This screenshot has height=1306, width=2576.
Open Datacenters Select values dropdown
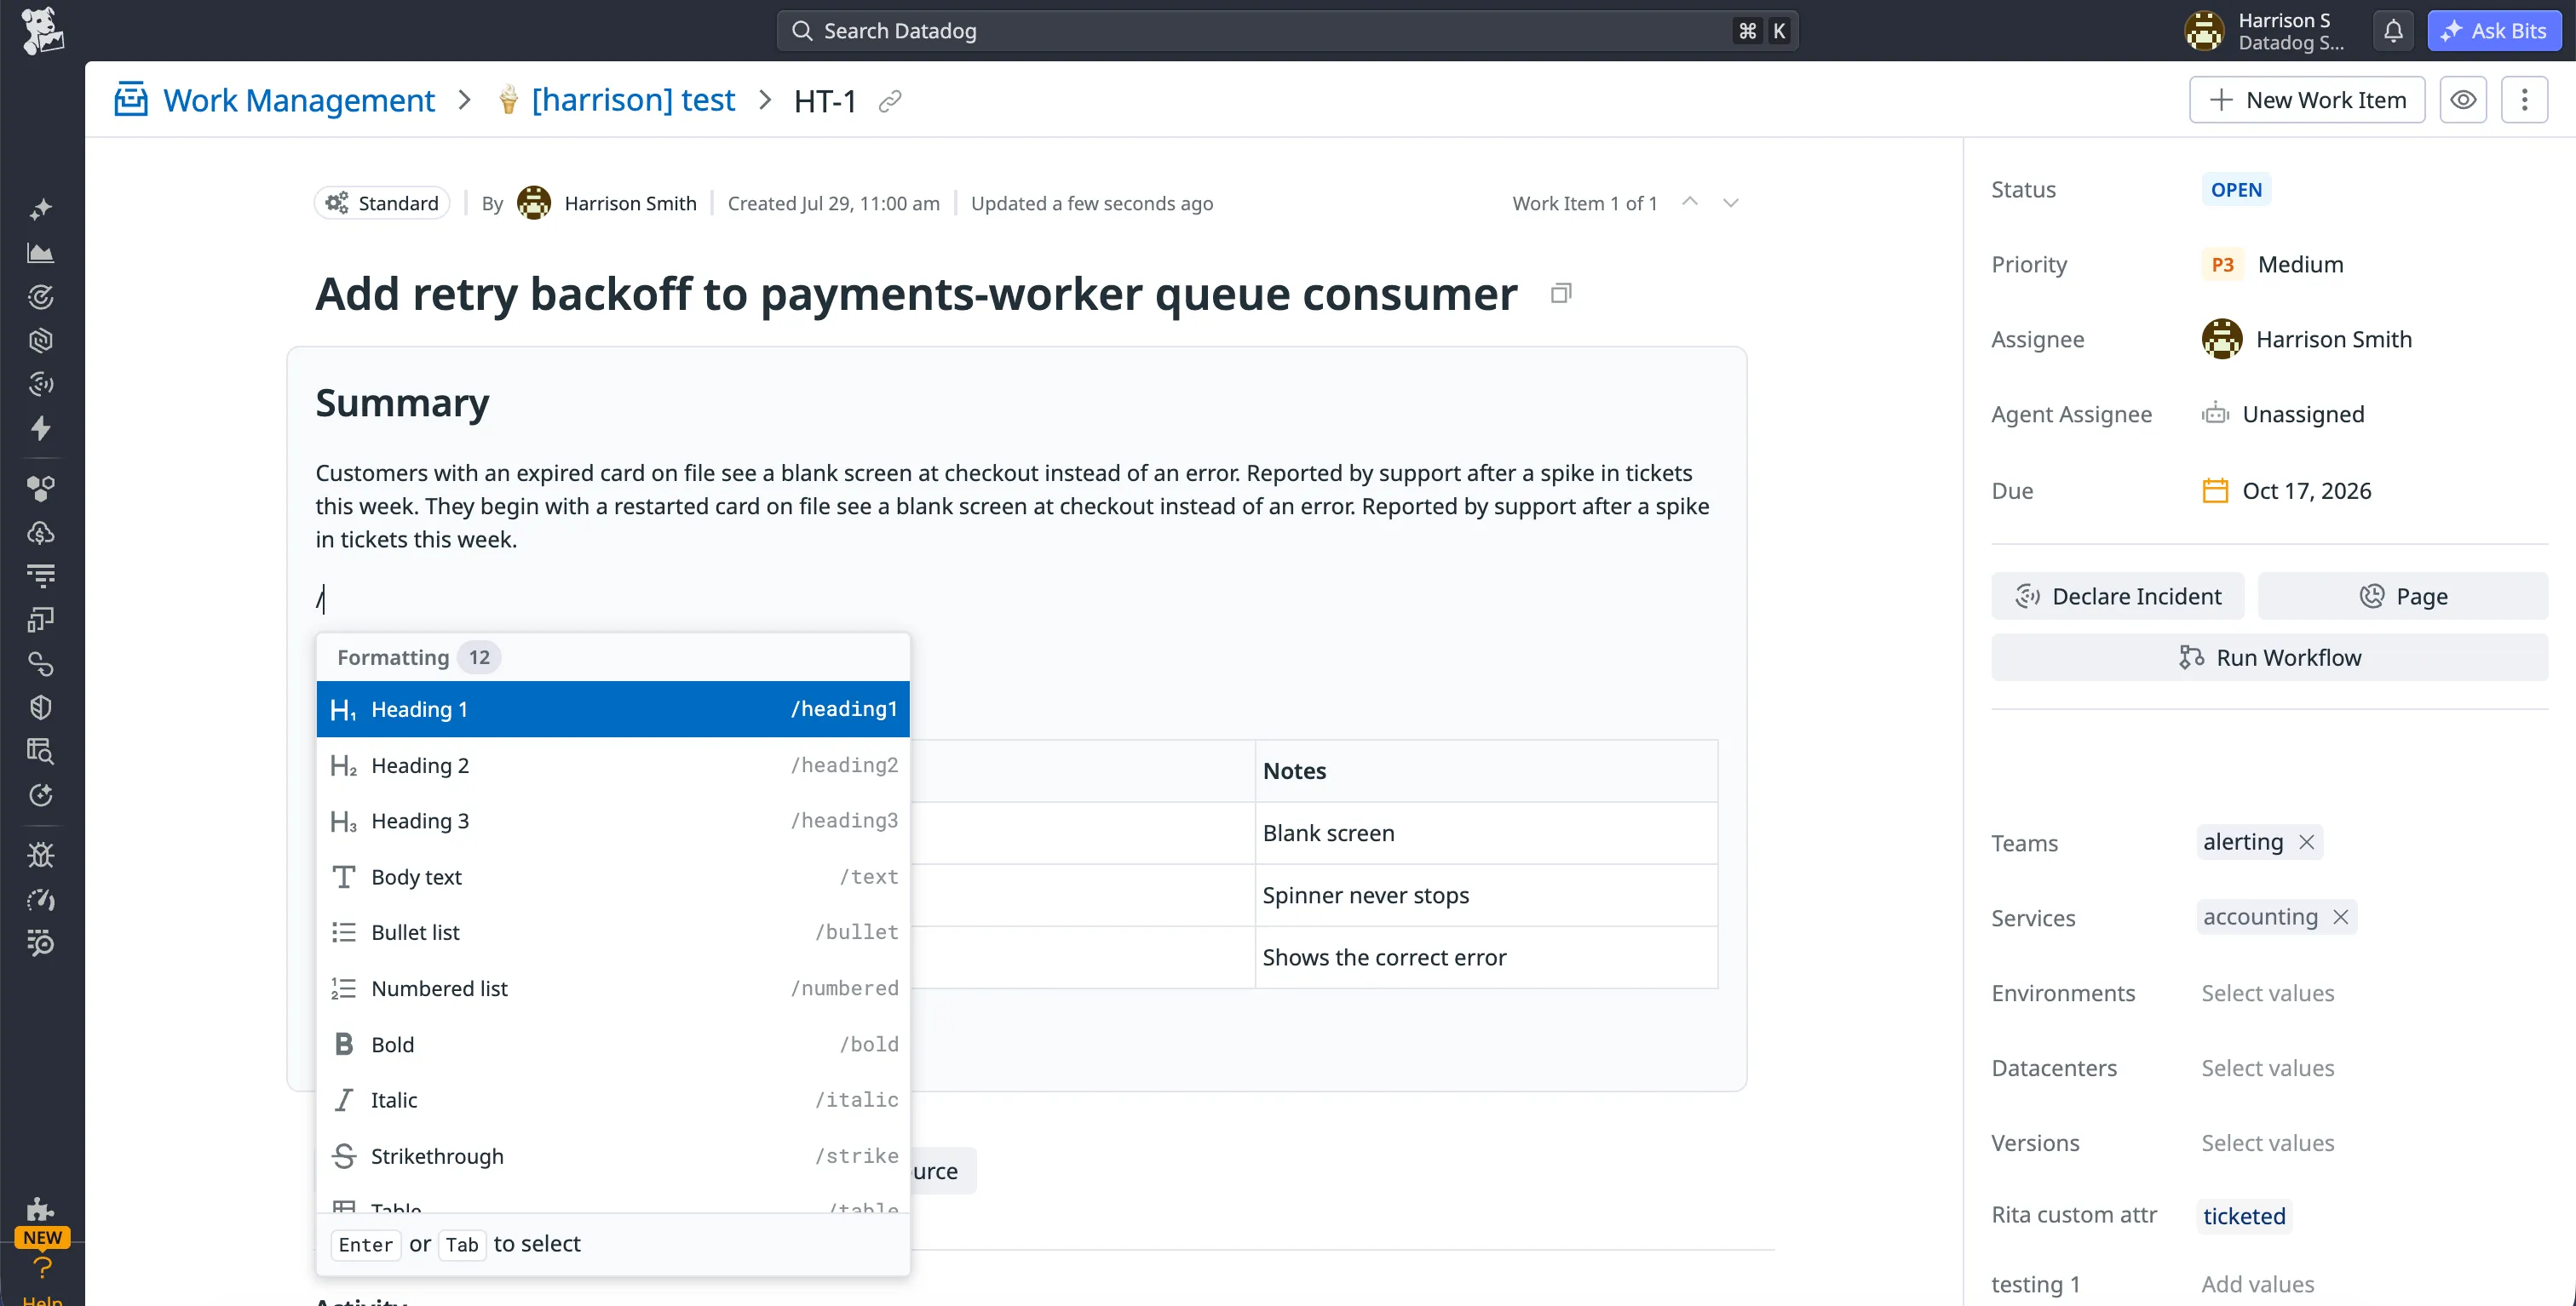[2267, 1068]
